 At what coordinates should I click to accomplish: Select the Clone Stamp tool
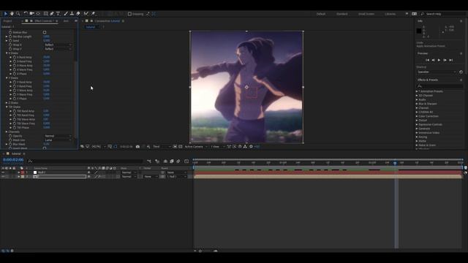coord(72,14)
